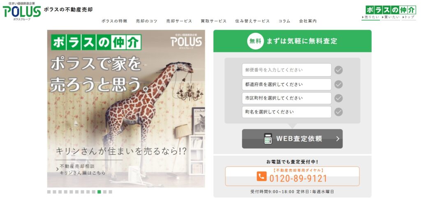421x200 pixels.
Task: Click the calculator icon on WEB査定依頼
Action: [x=268, y=139]
